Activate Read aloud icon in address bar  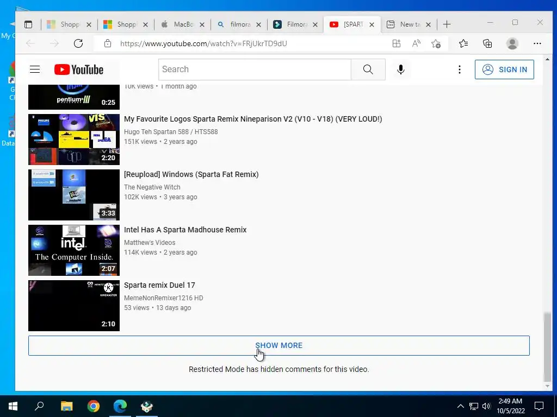416,43
